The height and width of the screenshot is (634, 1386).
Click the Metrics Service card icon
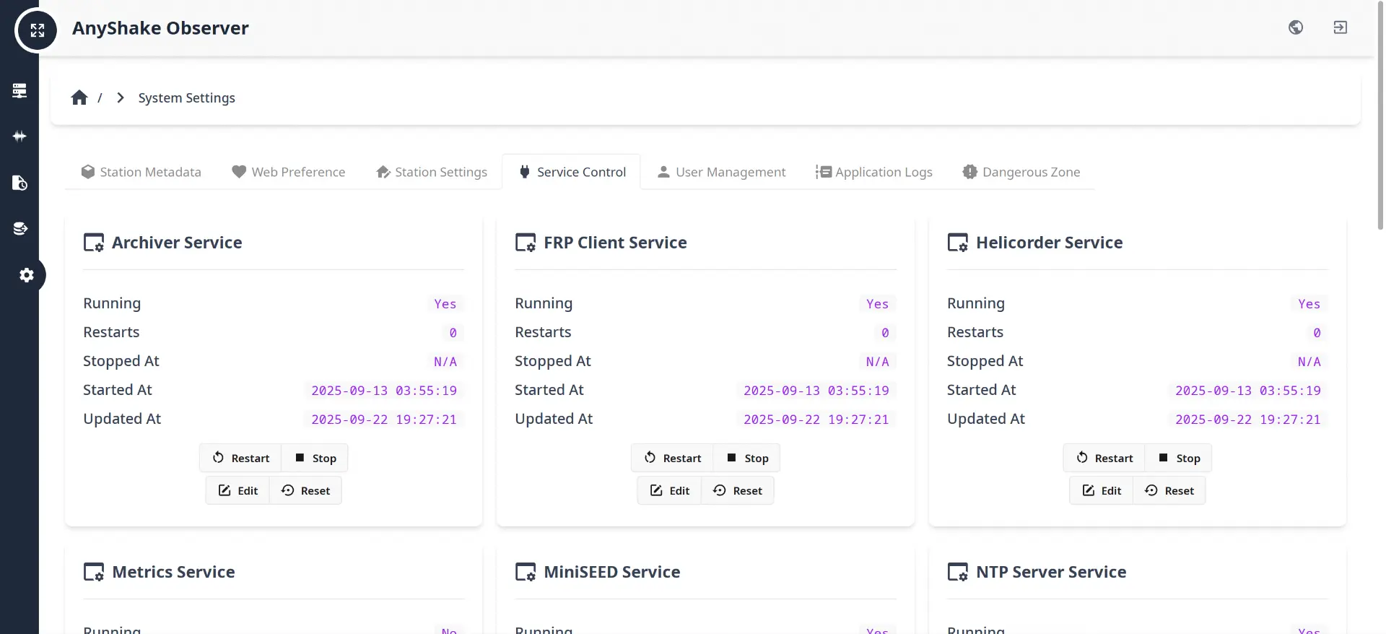(x=94, y=572)
